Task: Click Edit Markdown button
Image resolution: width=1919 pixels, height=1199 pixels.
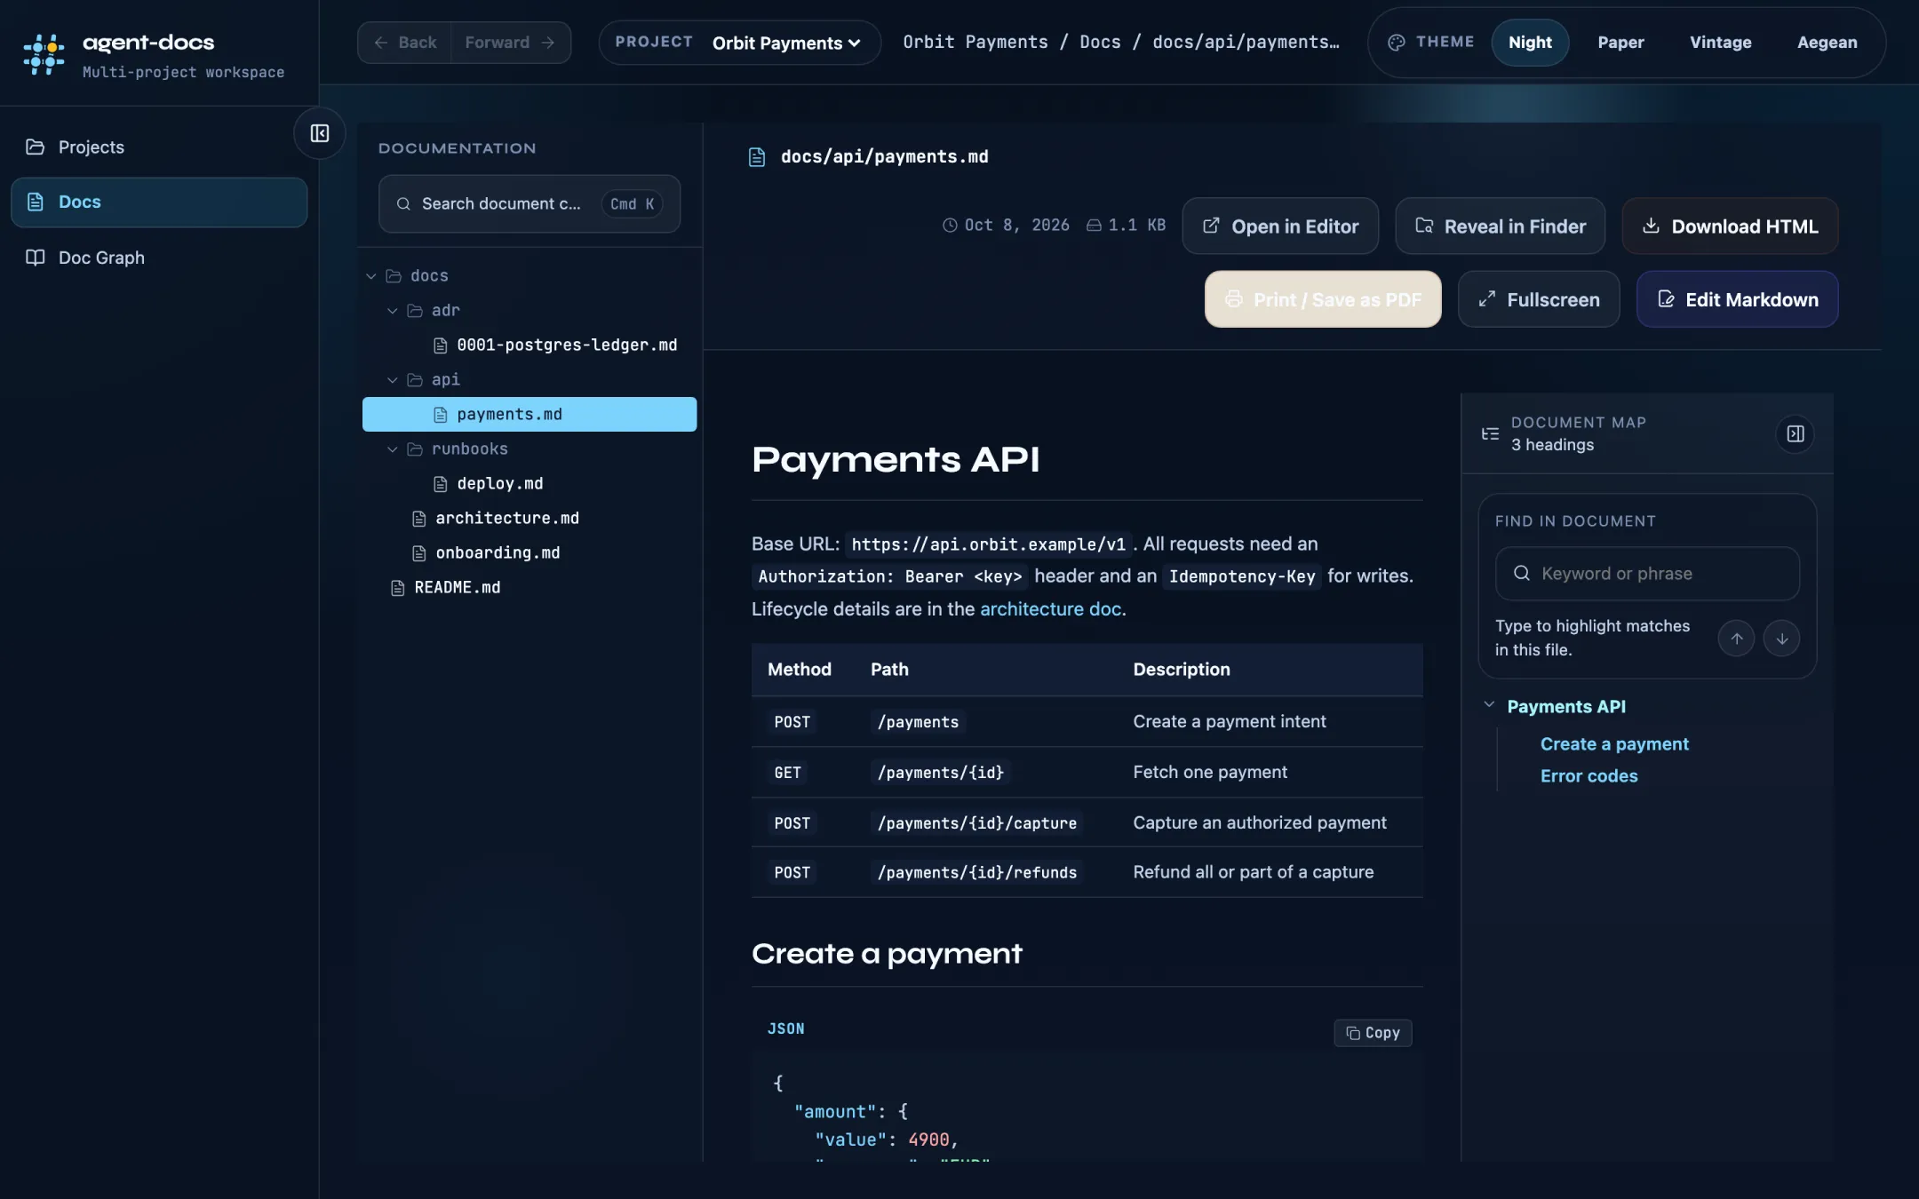Action: point(1737,299)
